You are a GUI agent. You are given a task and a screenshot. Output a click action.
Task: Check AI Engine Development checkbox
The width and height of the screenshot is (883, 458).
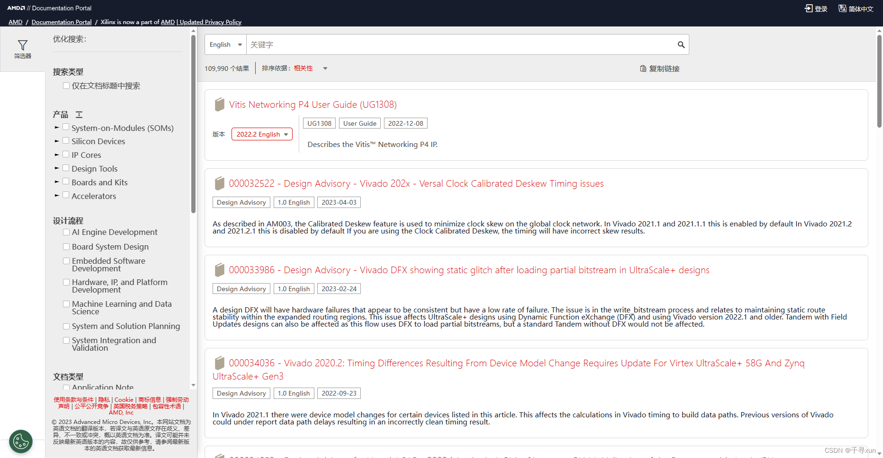66,232
